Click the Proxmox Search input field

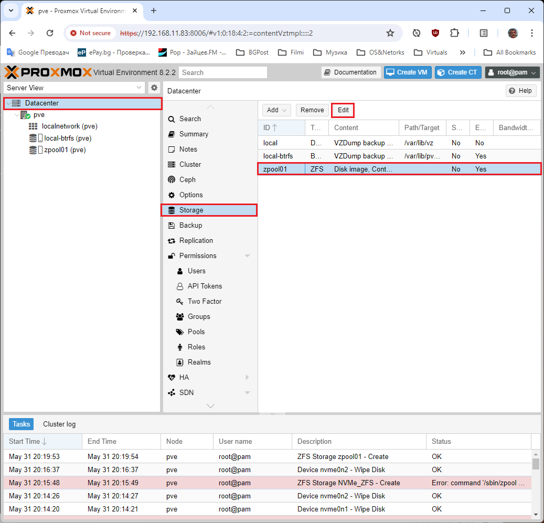tap(223, 72)
